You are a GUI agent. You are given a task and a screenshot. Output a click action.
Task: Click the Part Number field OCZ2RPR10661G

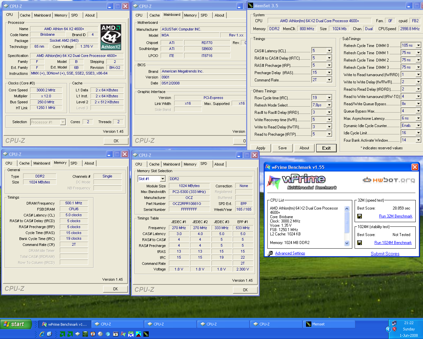pos(189,204)
